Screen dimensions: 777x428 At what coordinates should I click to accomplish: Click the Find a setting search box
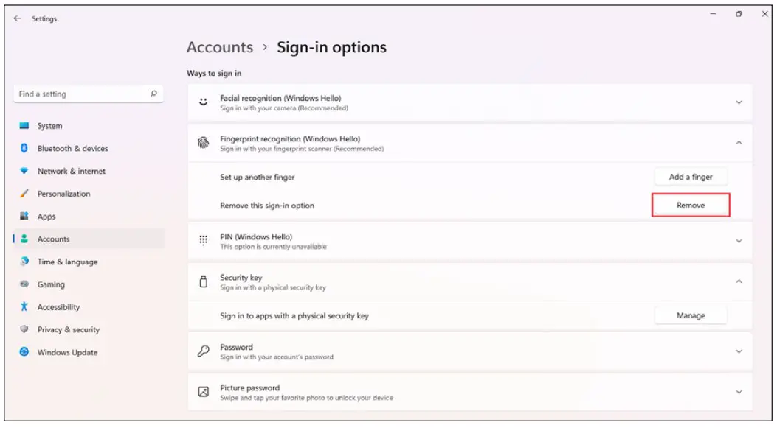pos(81,94)
